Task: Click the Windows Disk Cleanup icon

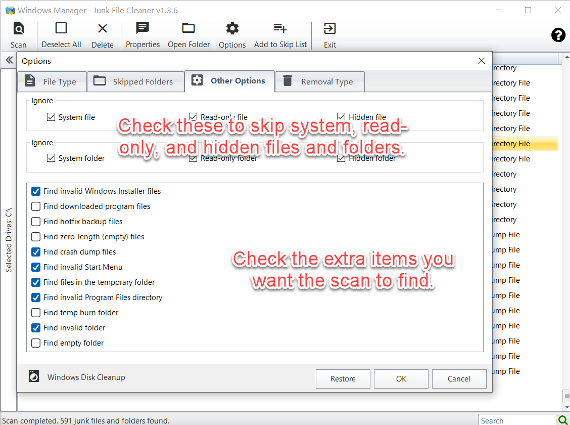Action: click(x=34, y=376)
